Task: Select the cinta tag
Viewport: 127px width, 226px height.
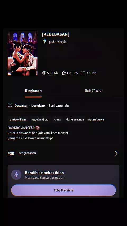Action: 57,120
